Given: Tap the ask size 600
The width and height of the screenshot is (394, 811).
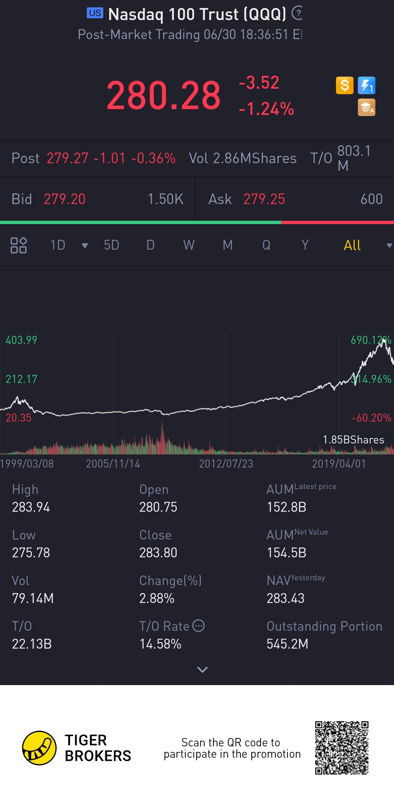Looking at the screenshot, I should [372, 199].
